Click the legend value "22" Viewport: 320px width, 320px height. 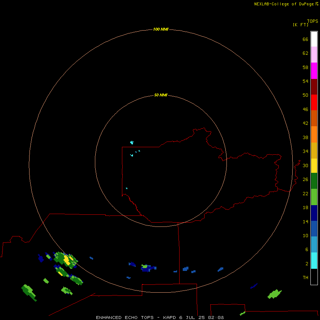pos(305,194)
